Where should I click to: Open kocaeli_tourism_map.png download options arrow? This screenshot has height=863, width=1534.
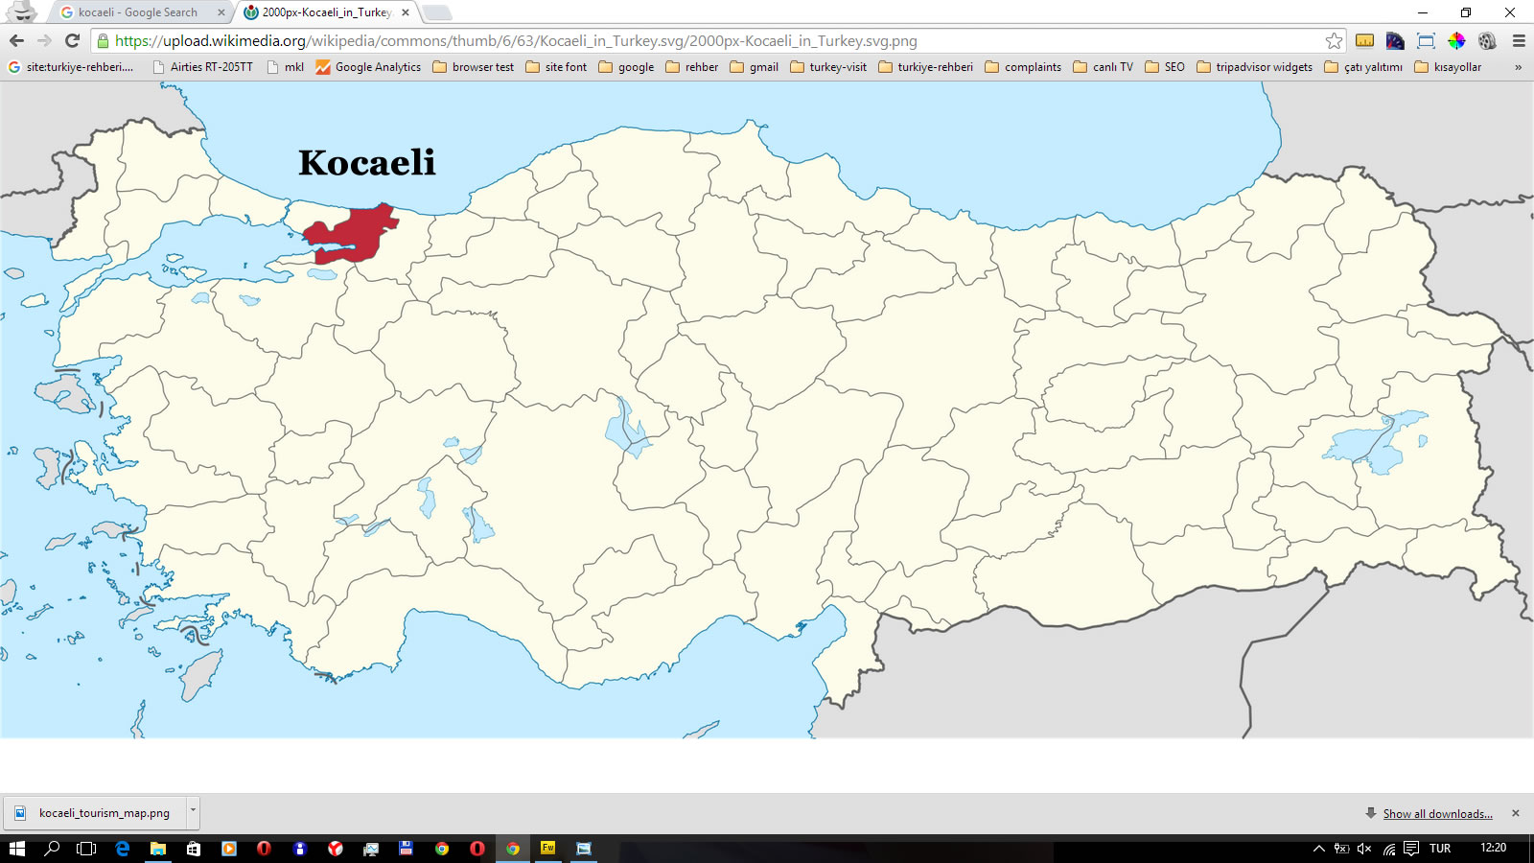pos(193,811)
